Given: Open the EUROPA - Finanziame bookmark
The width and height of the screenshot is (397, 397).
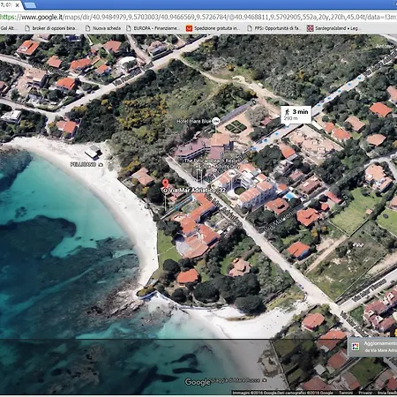Looking at the screenshot, I should click(153, 28).
